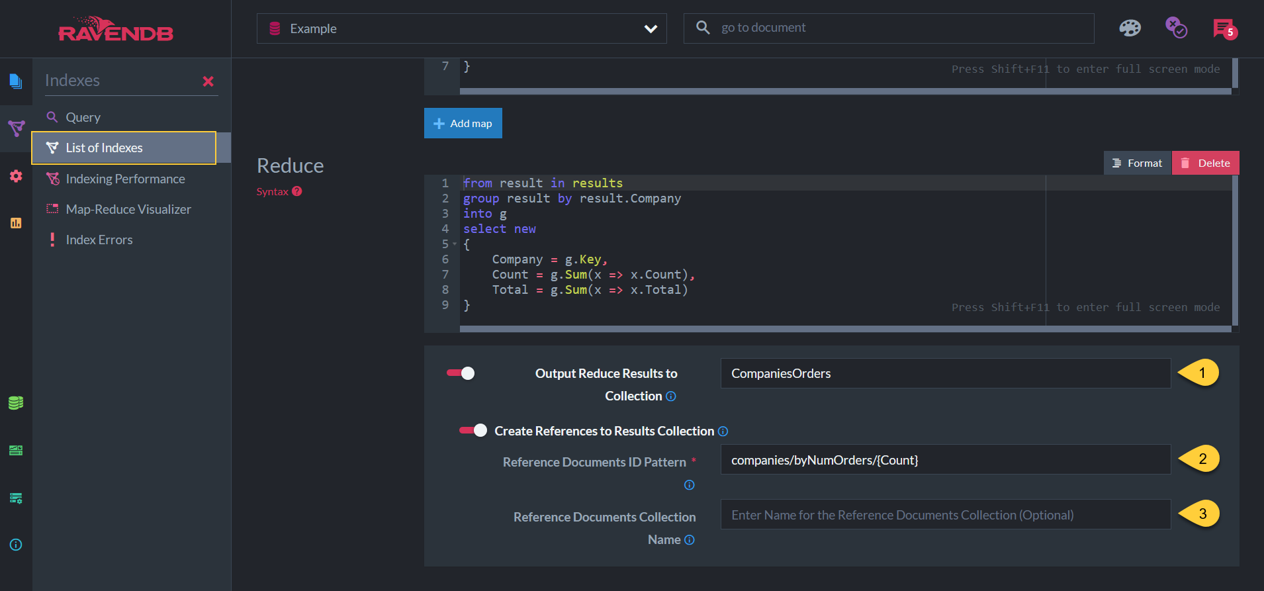Viewport: 1264px width, 591px height.
Task: Open the green Databases icon in sidebar
Action: tap(16, 402)
